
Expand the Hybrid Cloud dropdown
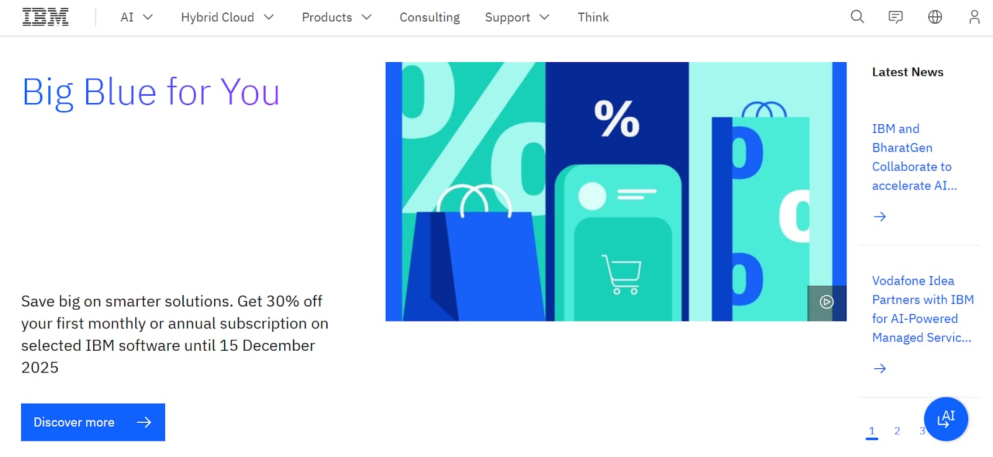pyautogui.click(x=227, y=17)
